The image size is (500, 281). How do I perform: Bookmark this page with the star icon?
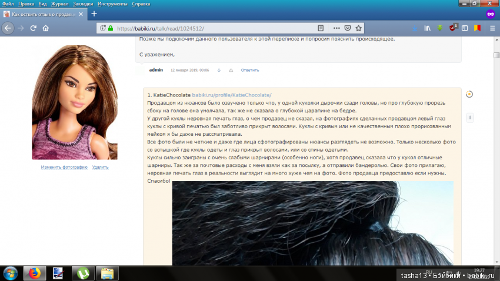click(x=358, y=28)
